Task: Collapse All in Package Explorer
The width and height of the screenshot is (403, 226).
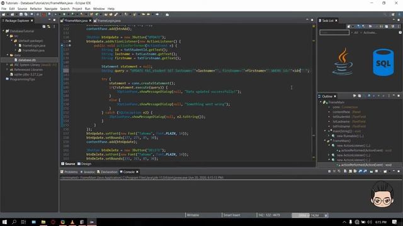Action: click(44, 26)
